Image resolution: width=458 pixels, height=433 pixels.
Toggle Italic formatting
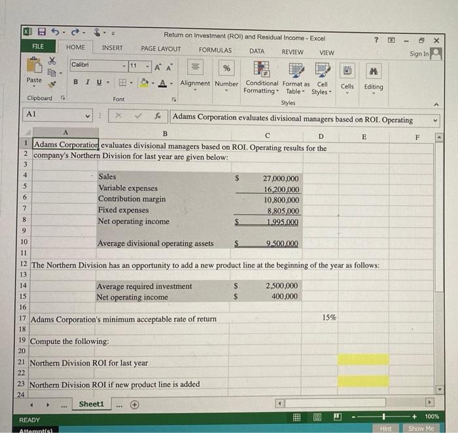pyautogui.click(x=87, y=82)
